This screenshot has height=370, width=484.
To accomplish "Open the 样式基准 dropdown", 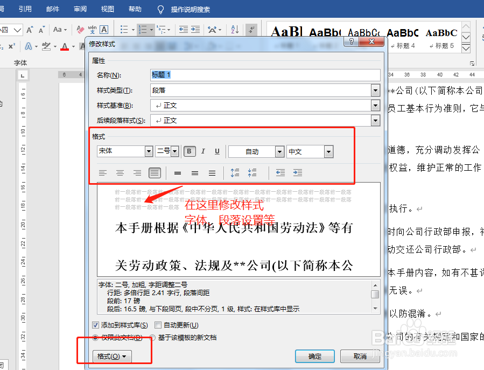I will tap(375, 105).
